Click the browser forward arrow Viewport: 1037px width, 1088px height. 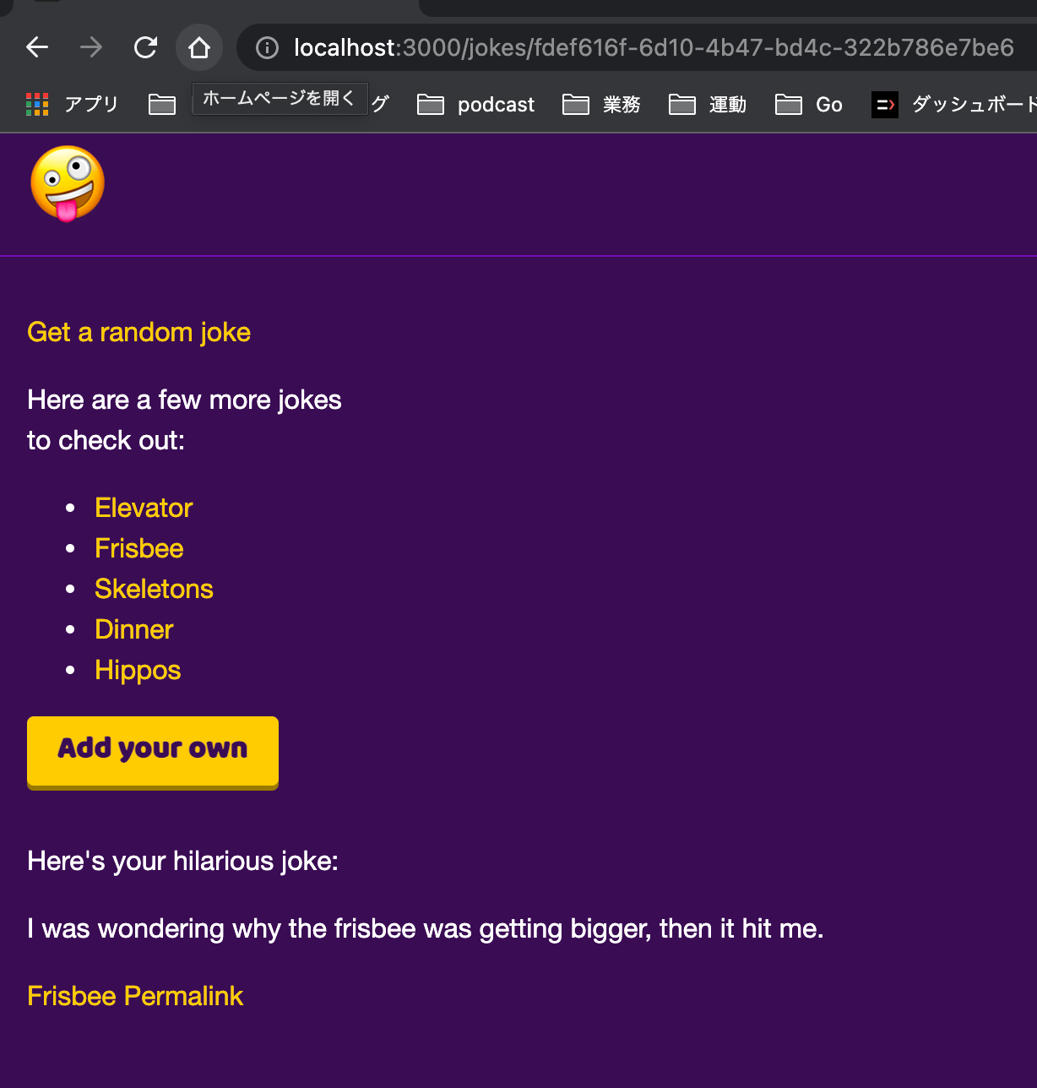pos(91,47)
